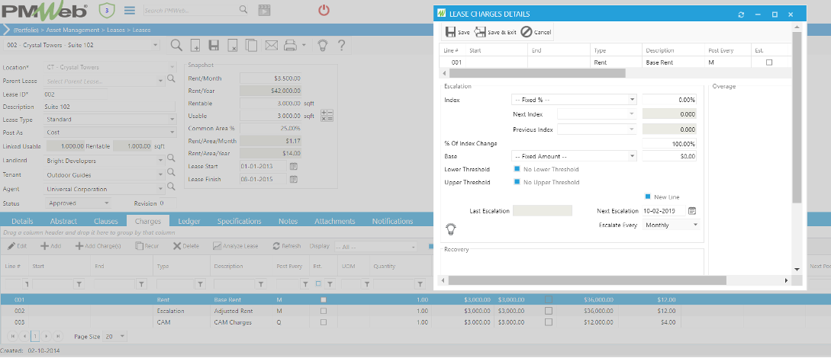This screenshot has height=358, width=831.
Task: Click the lightbulb icon in lease toolbar
Action: (x=322, y=46)
